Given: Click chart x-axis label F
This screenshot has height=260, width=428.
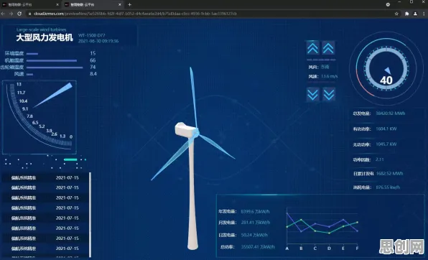Looking at the screenshot, I should pyautogui.click(x=358, y=249).
